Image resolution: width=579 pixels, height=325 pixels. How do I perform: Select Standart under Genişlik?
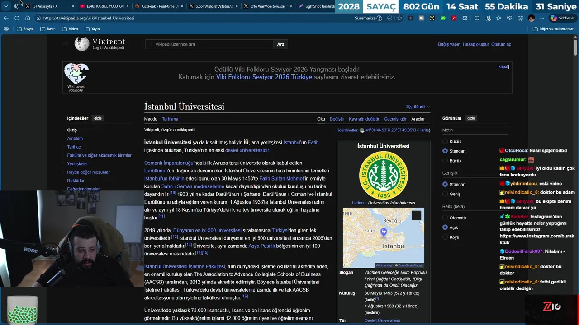point(445,184)
